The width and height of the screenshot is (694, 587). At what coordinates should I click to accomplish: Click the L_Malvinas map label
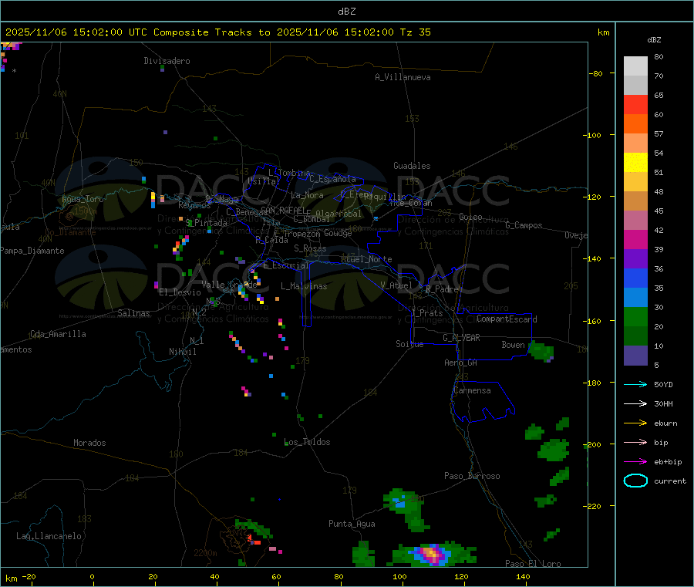click(304, 286)
